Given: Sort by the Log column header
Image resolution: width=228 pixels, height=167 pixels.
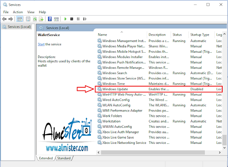Looking at the screenshot, I should point(218,35).
